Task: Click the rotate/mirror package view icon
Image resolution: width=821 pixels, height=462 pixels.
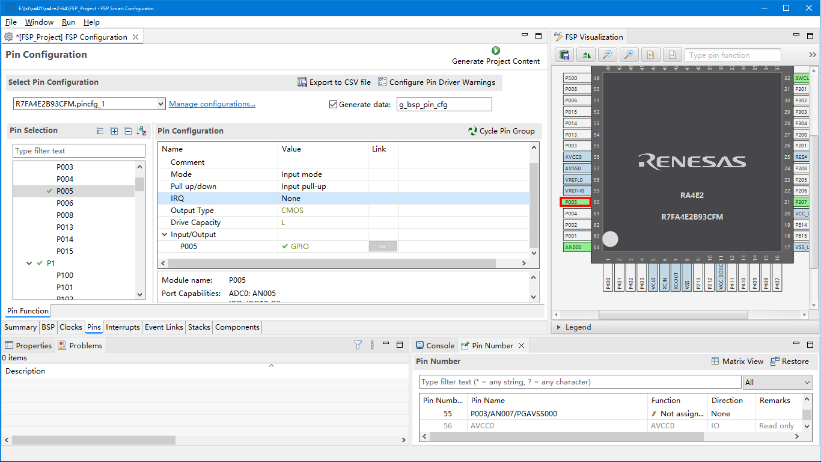Action: (586, 55)
